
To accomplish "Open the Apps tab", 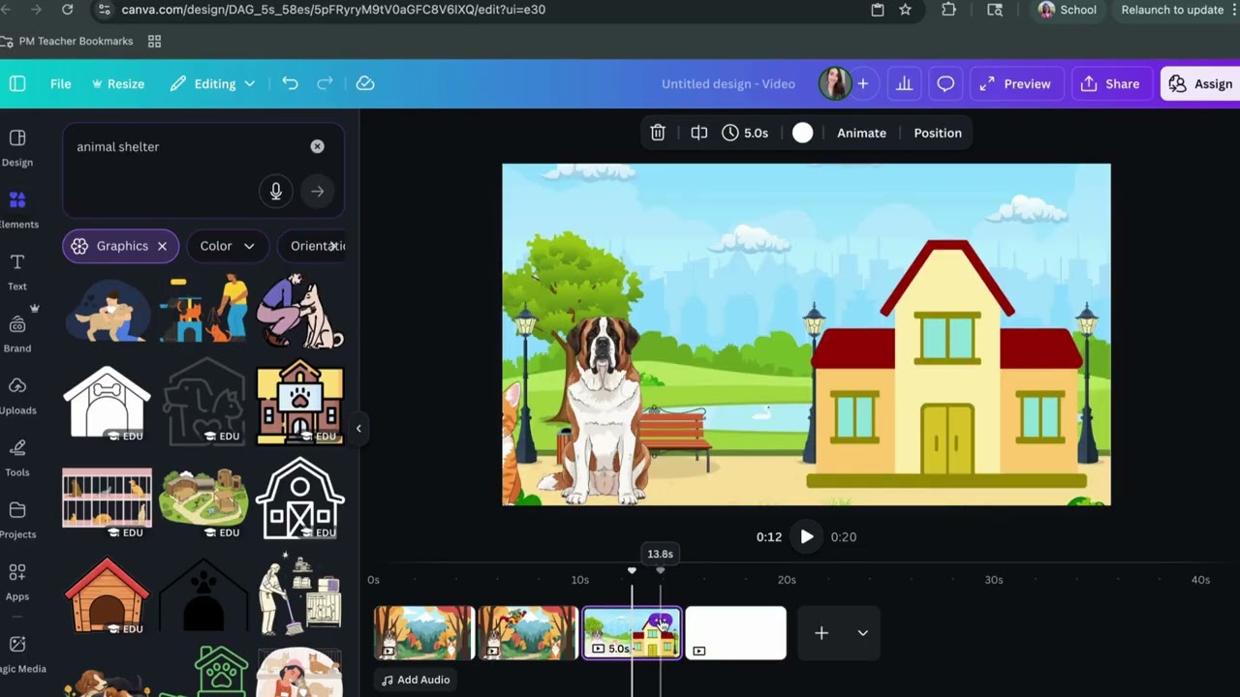I will (x=17, y=581).
